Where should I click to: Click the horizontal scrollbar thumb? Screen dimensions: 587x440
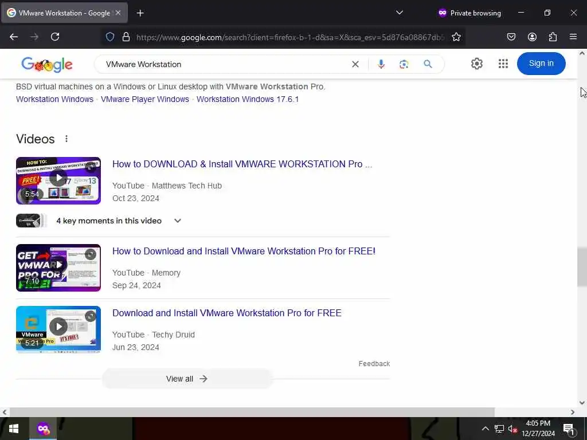click(x=252, y=412)
